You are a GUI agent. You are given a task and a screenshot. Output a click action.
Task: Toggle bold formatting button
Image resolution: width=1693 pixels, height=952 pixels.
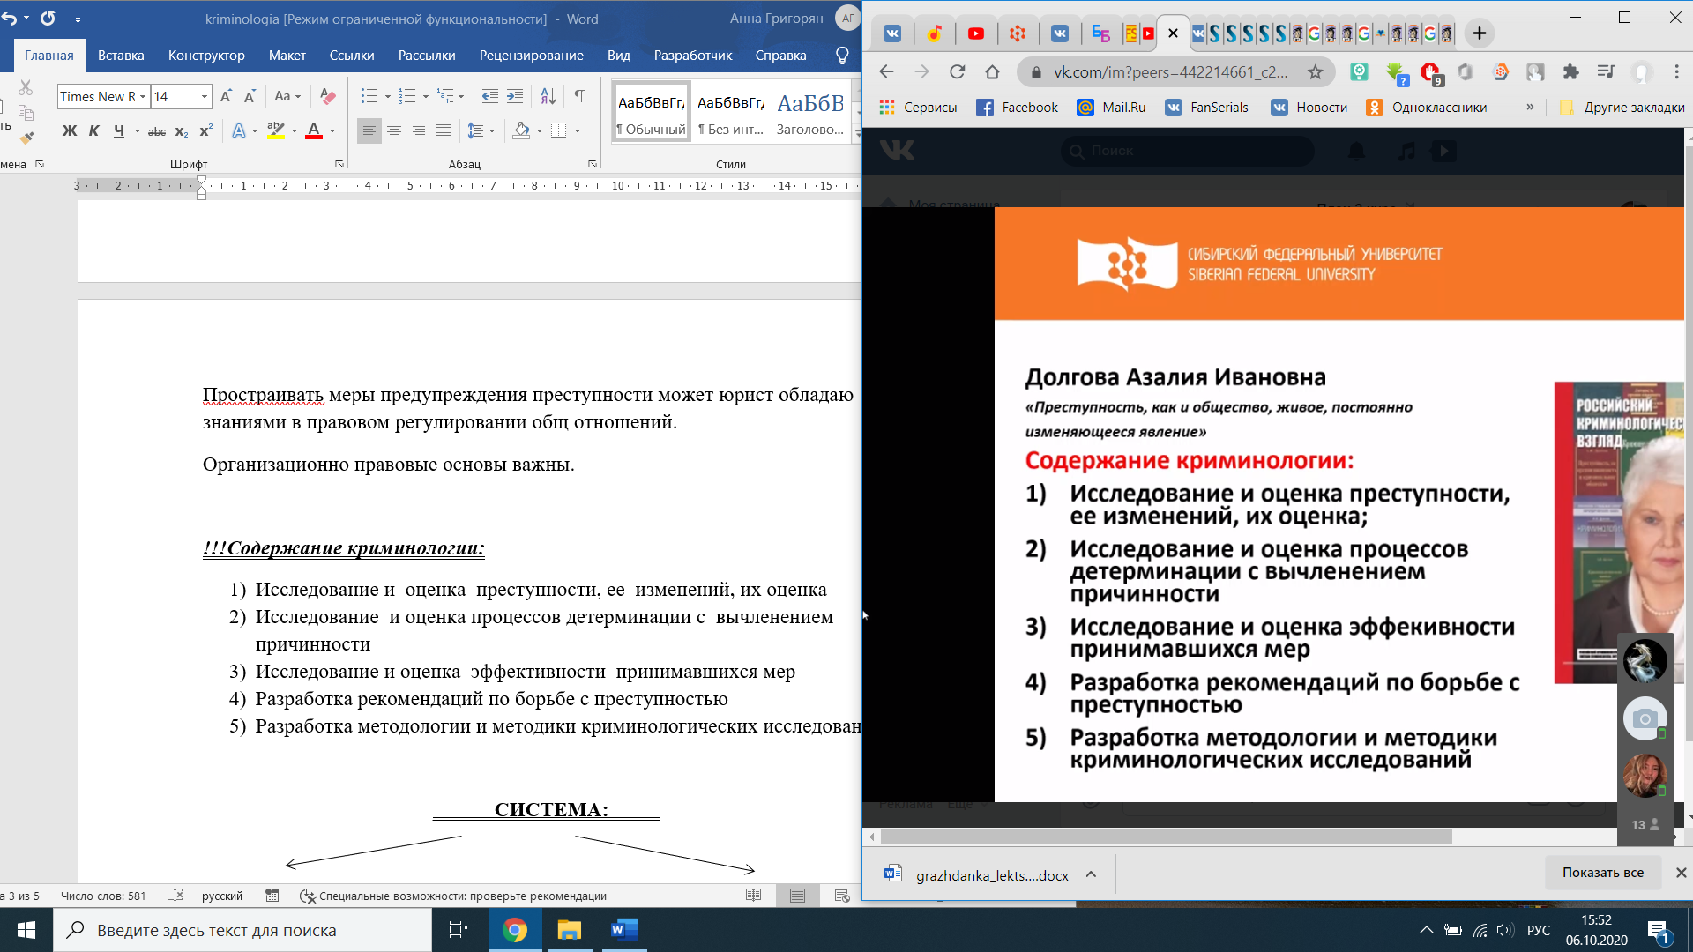pyautogui.click(x=70, y=131)
